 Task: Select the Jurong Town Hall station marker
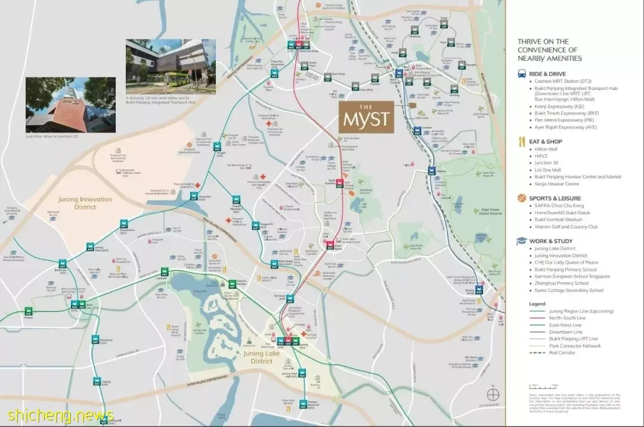coord(302,373)
